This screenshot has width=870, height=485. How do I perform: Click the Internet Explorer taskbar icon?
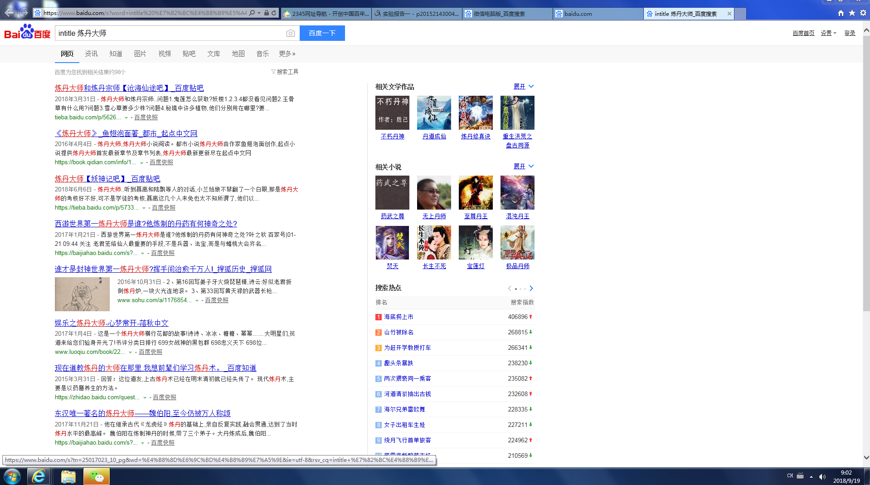(39, 476)
